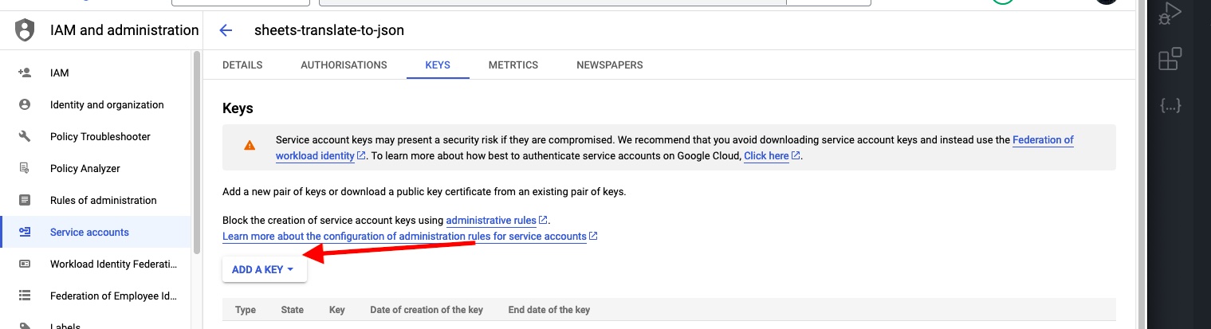Click the curly braces icon in right panel
1211x329 pixels.
coord(1170,105)
